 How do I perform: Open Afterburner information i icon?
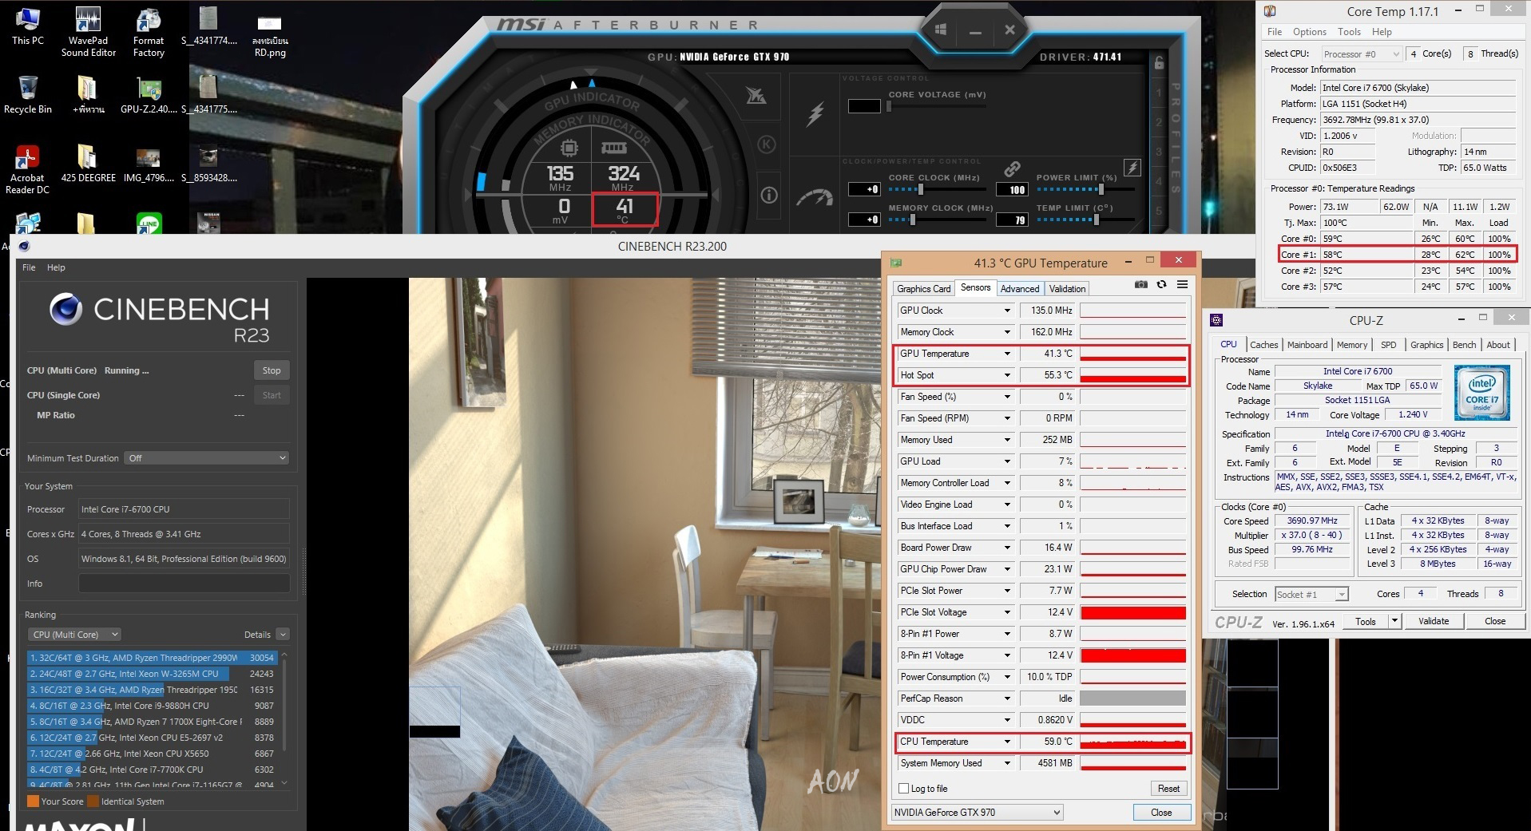tap(768, 195)
